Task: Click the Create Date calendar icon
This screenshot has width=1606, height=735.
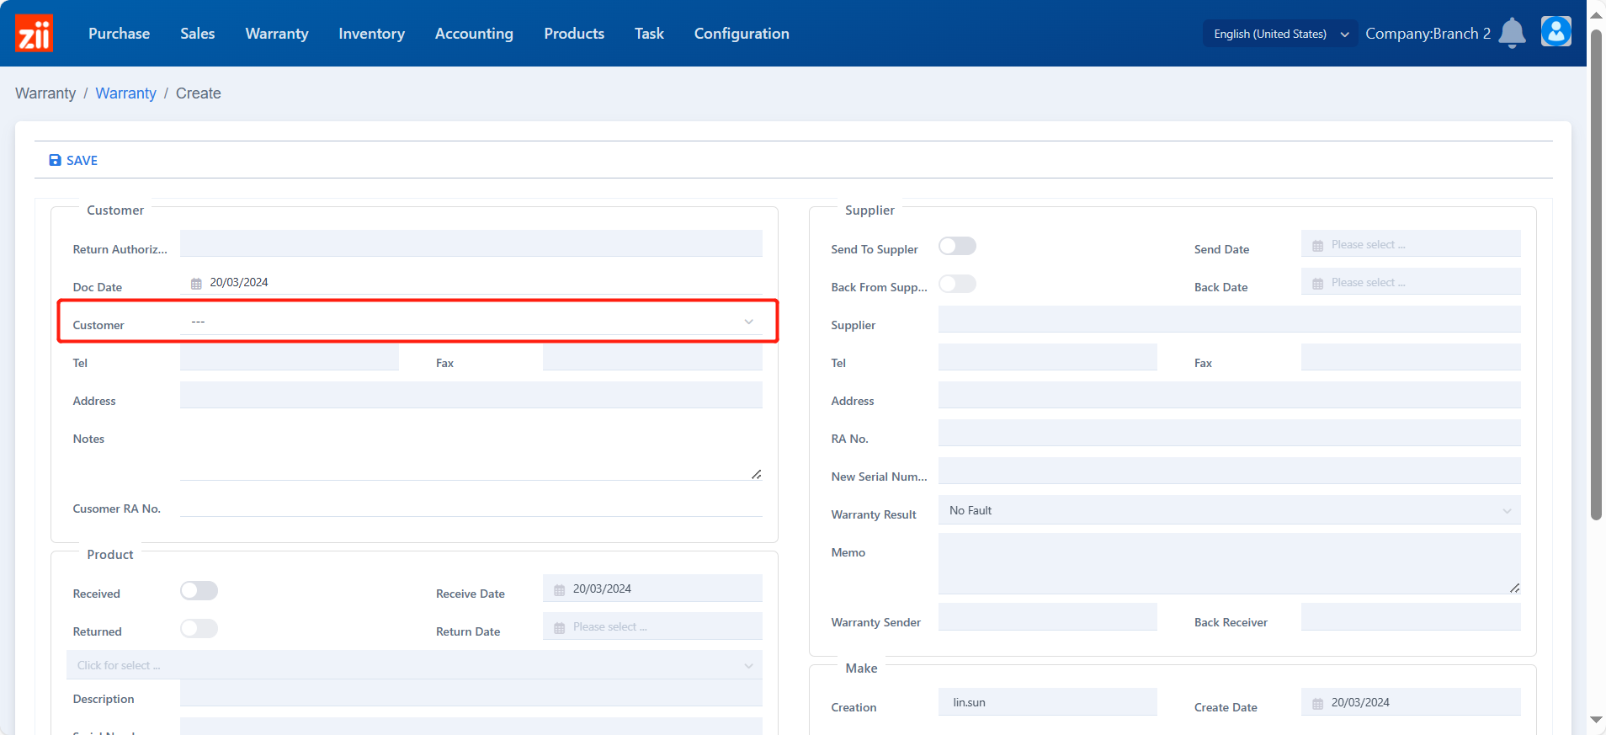Action: point(1317,703)
